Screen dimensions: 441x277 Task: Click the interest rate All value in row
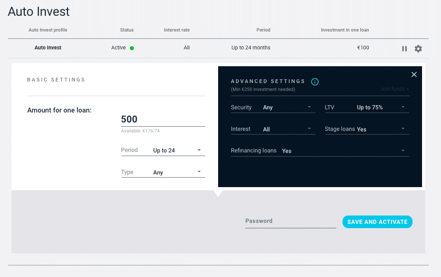pos(187,48)
